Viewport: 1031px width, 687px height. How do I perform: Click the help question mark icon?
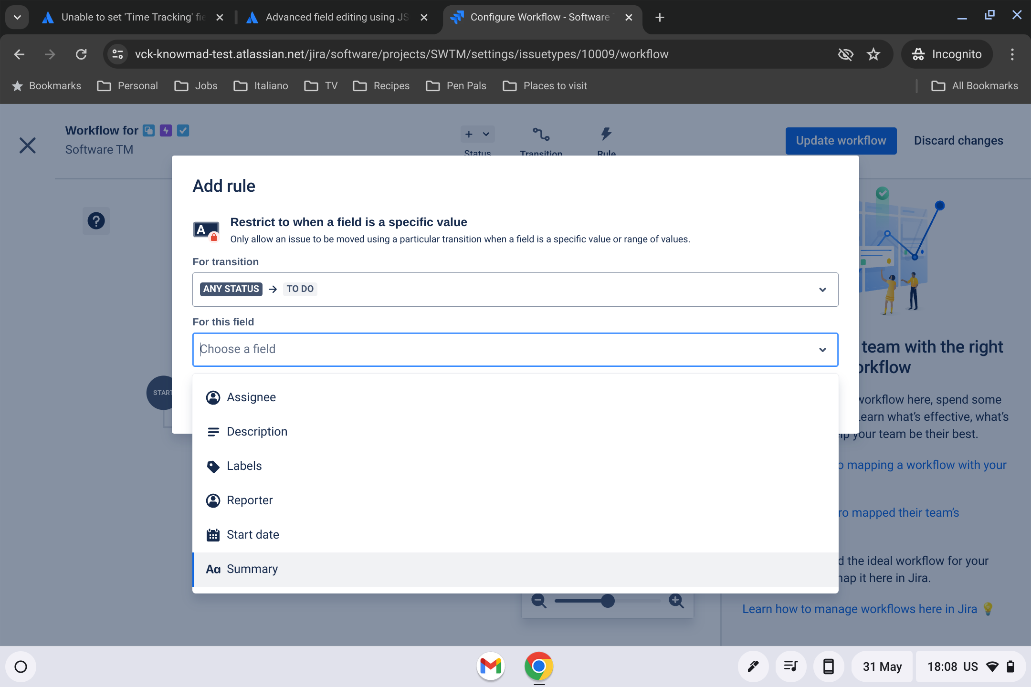(96, 220)
